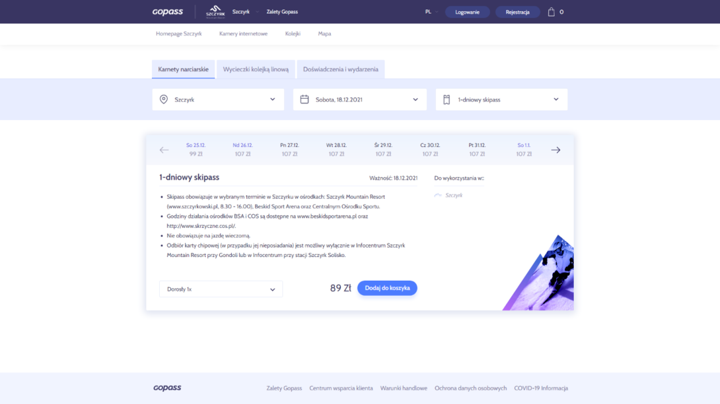Go to previous dates with left arrow
Image resolution: width=720 pixels, height=404 pixels.
tap(164, 150)
